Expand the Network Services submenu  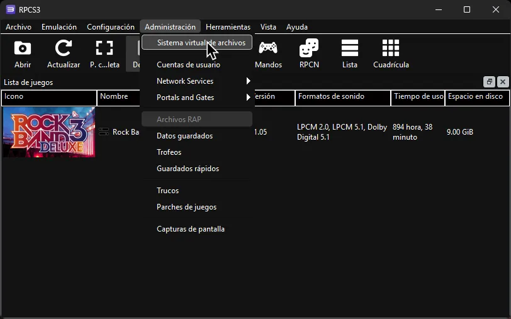pyautogui.click(x=197, y=81)
